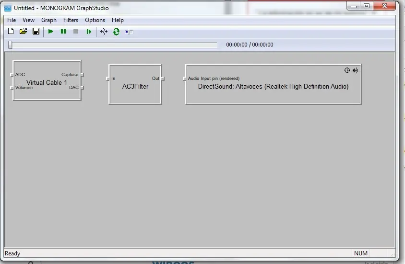Click the GraphStudio title bar app icon
Image resolution: width=405 pixels, height=264 pixels.
click(8, 8)
